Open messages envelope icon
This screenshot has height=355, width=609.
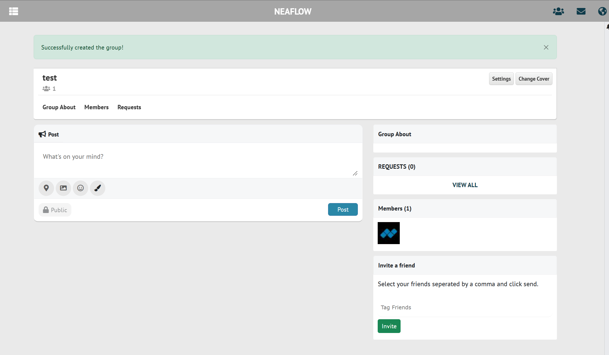coord(581,11)
